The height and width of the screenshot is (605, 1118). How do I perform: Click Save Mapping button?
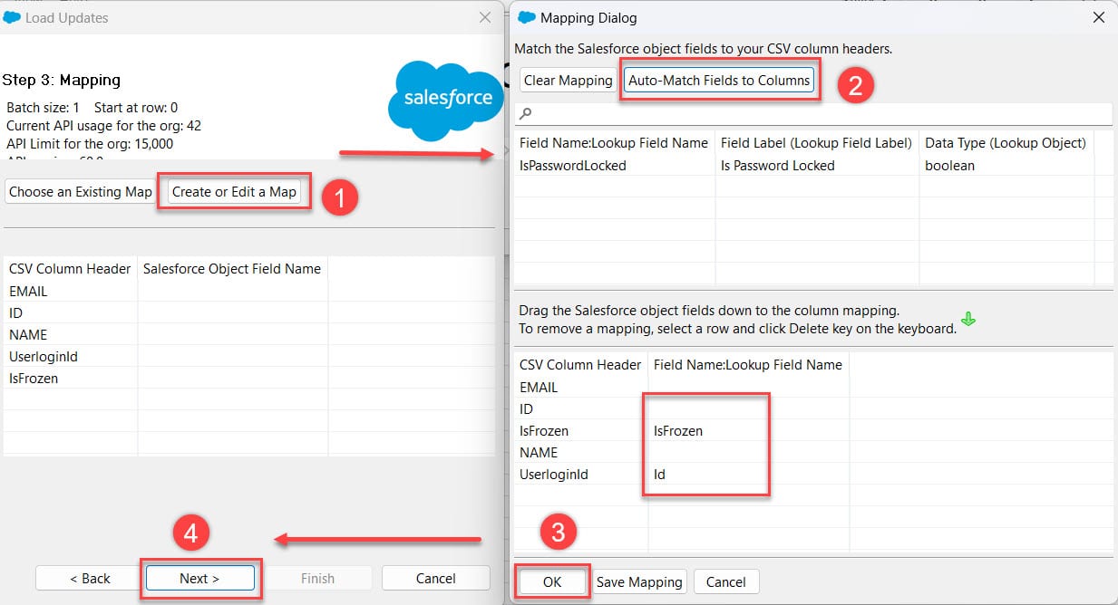[x=639, y=582]
